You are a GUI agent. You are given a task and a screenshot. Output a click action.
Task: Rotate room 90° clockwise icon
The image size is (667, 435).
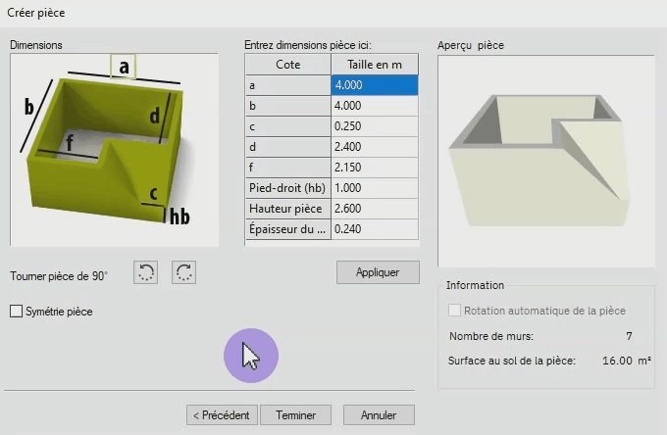tap(183, 272)
